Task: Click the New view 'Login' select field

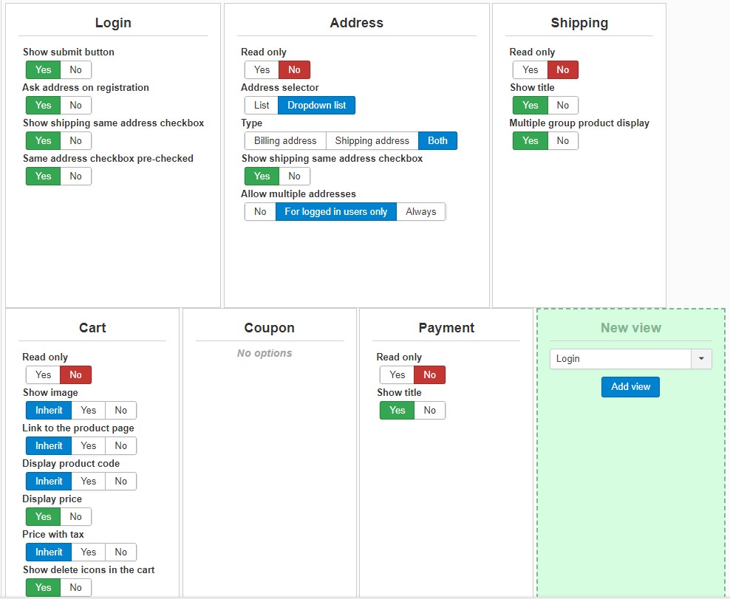Action: tap(621, 359)
